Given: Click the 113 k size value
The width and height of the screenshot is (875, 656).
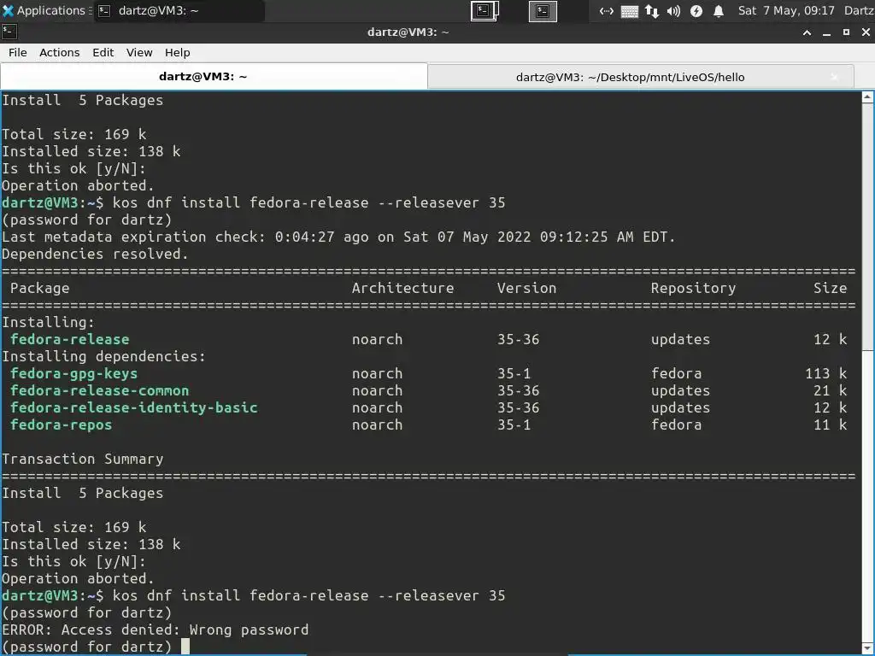Looking at the screenshot, I should (826, 374).
